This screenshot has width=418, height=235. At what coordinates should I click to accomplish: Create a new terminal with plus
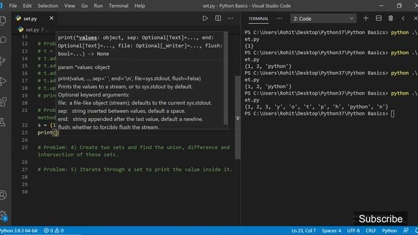click(x=366, y=18)
